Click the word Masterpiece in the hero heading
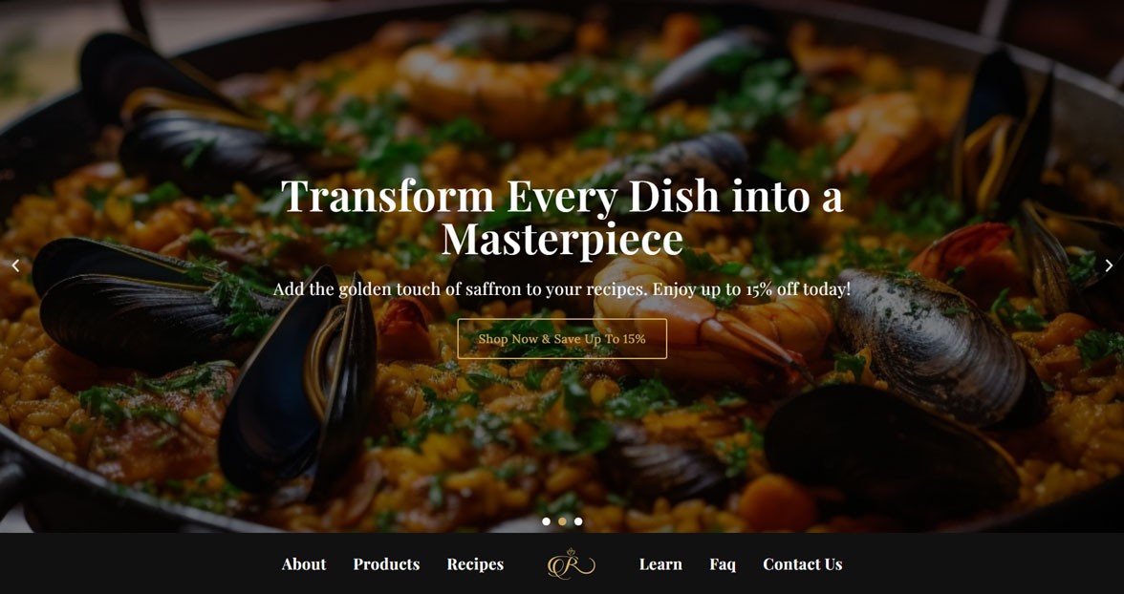 [x=562, y=240]
